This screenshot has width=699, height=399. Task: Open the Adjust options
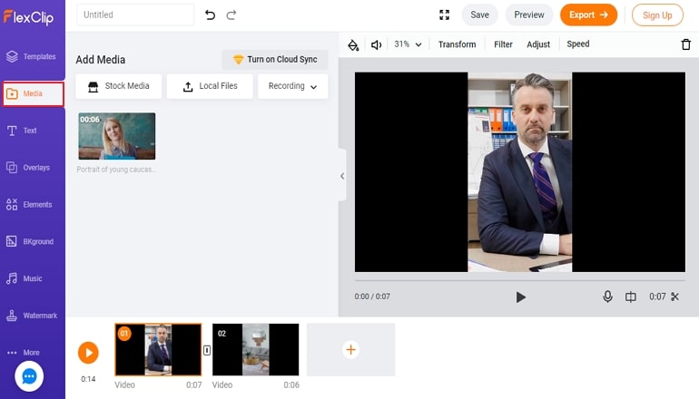click(538, 44)
